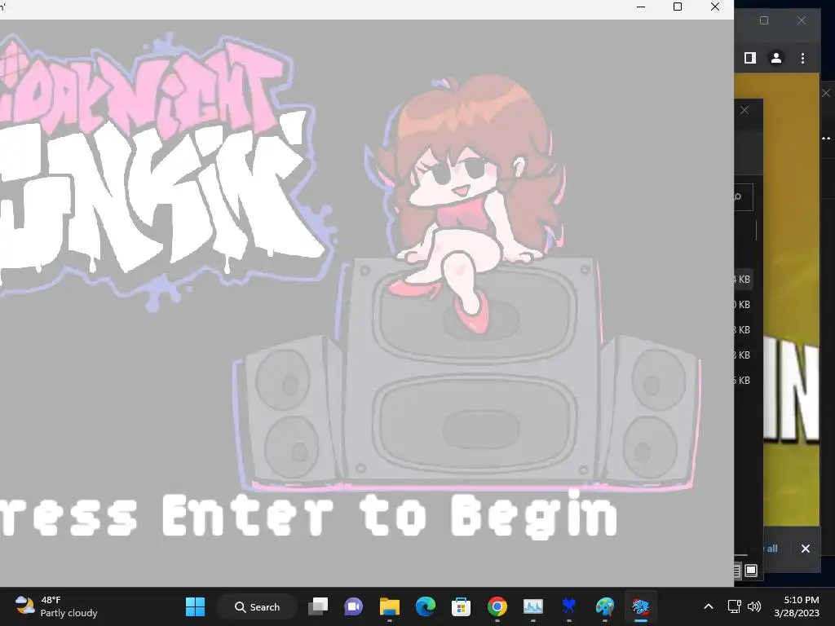Open network settings from the tray
835x626 pixels.
click(x=735, y=606)
